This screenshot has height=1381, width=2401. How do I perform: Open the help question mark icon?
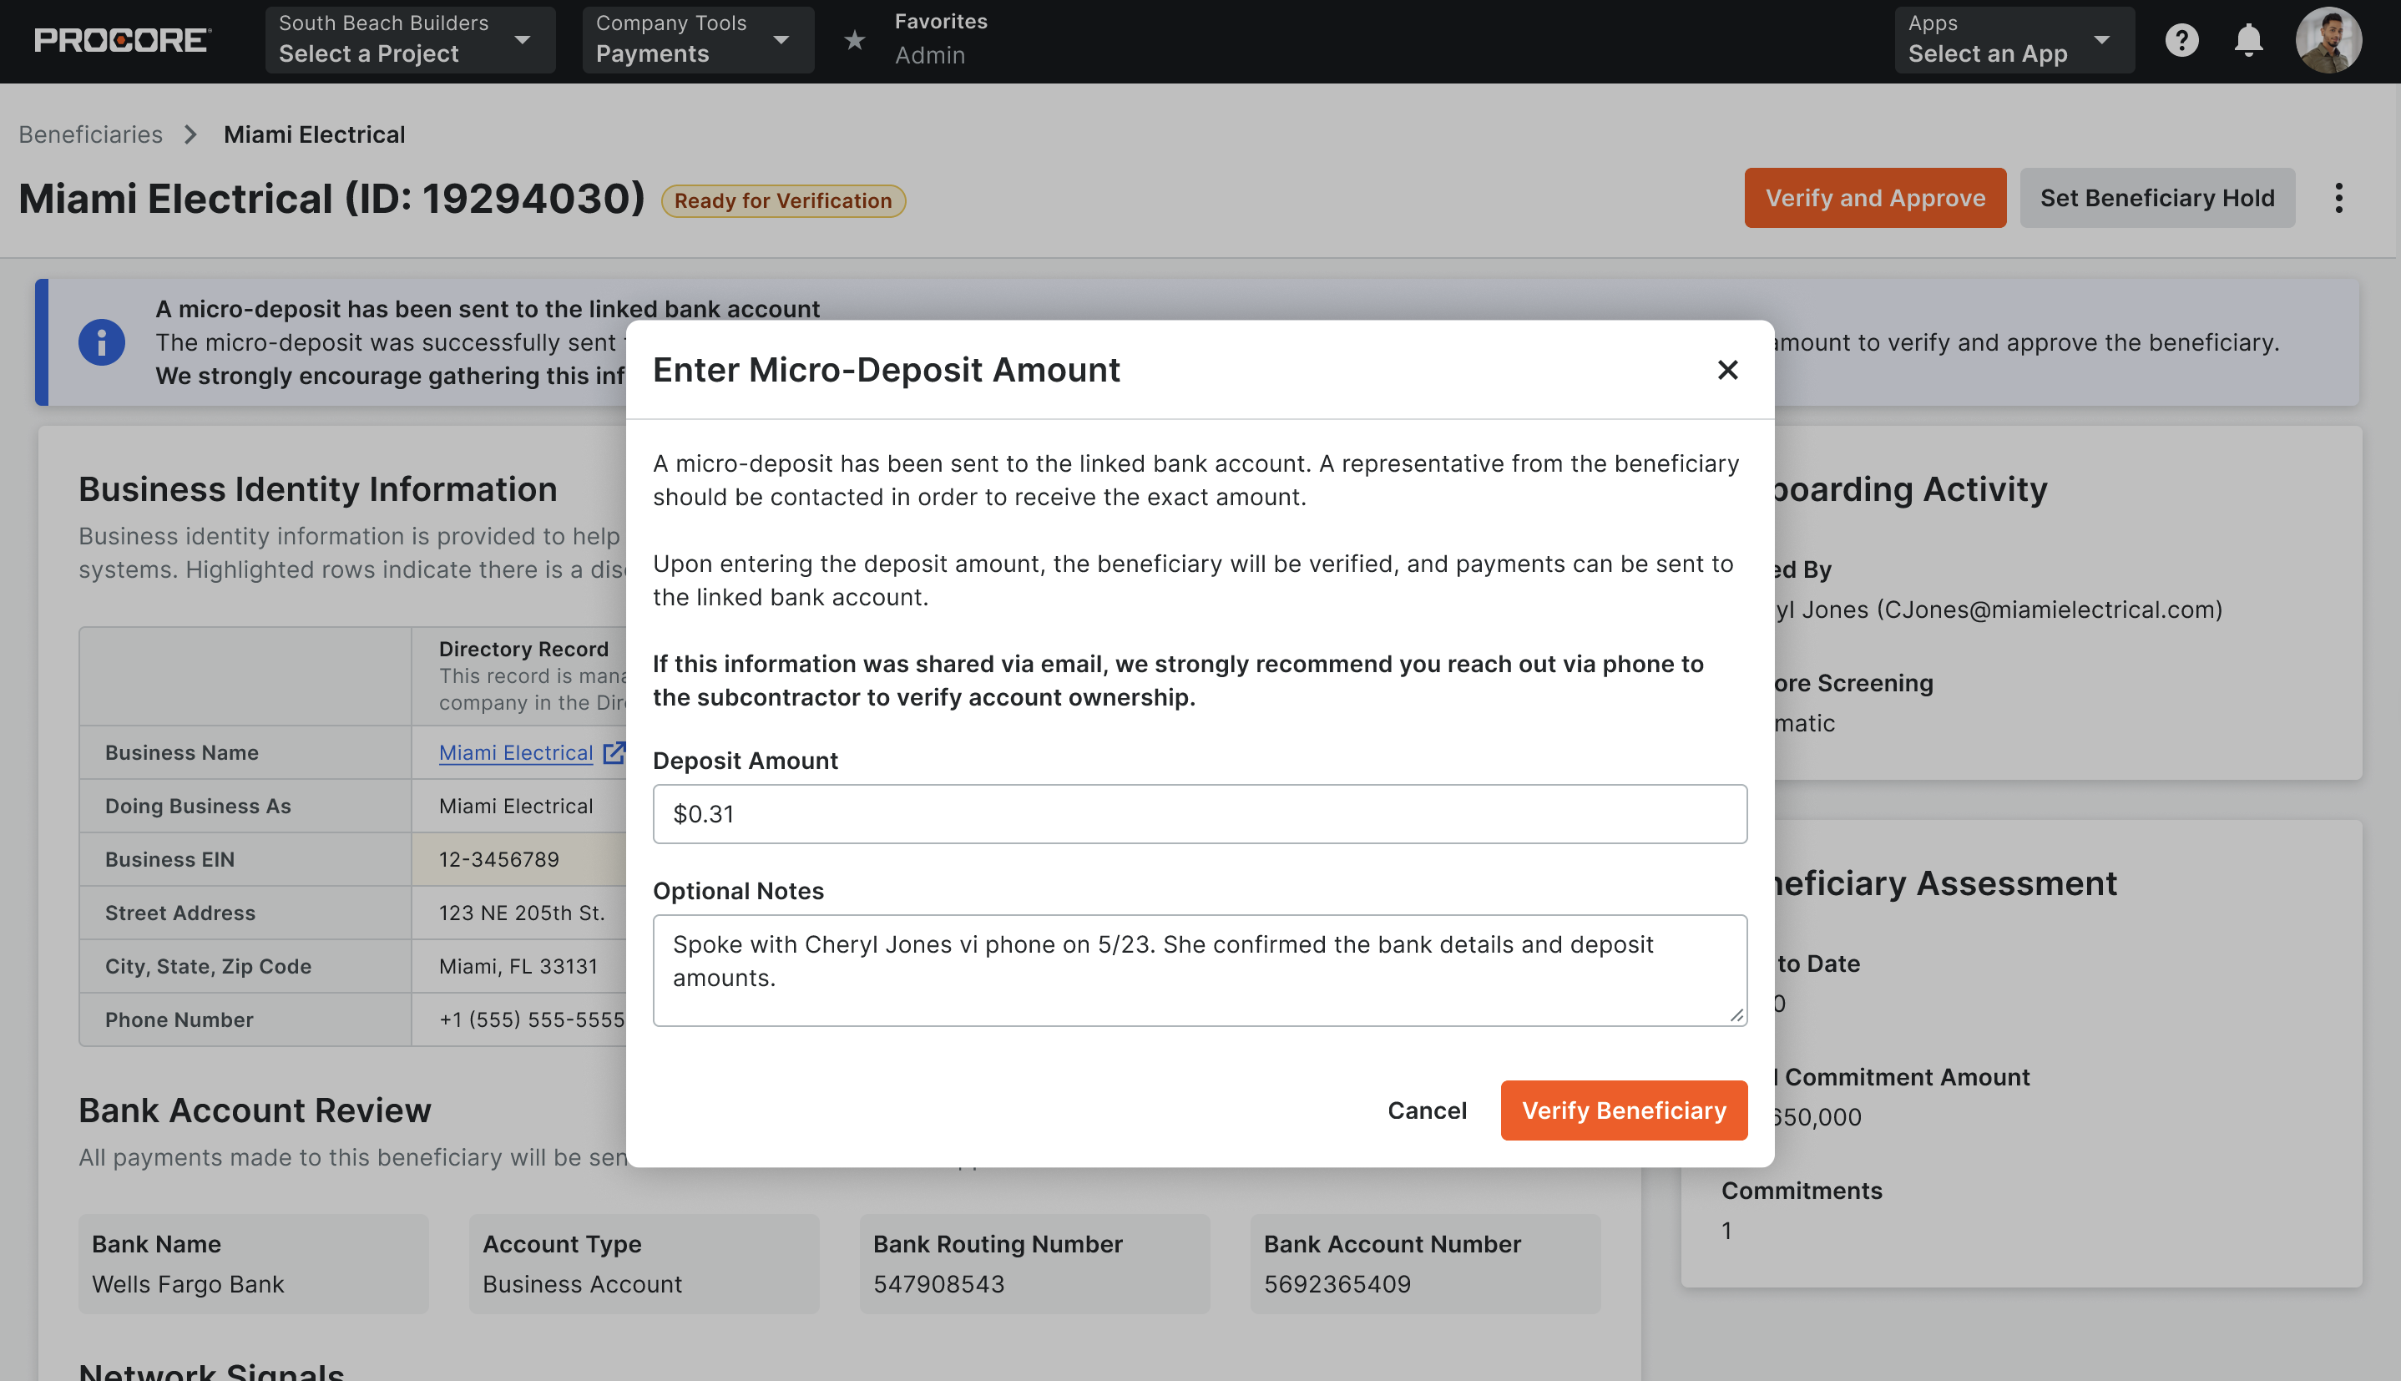point(2181,40)
